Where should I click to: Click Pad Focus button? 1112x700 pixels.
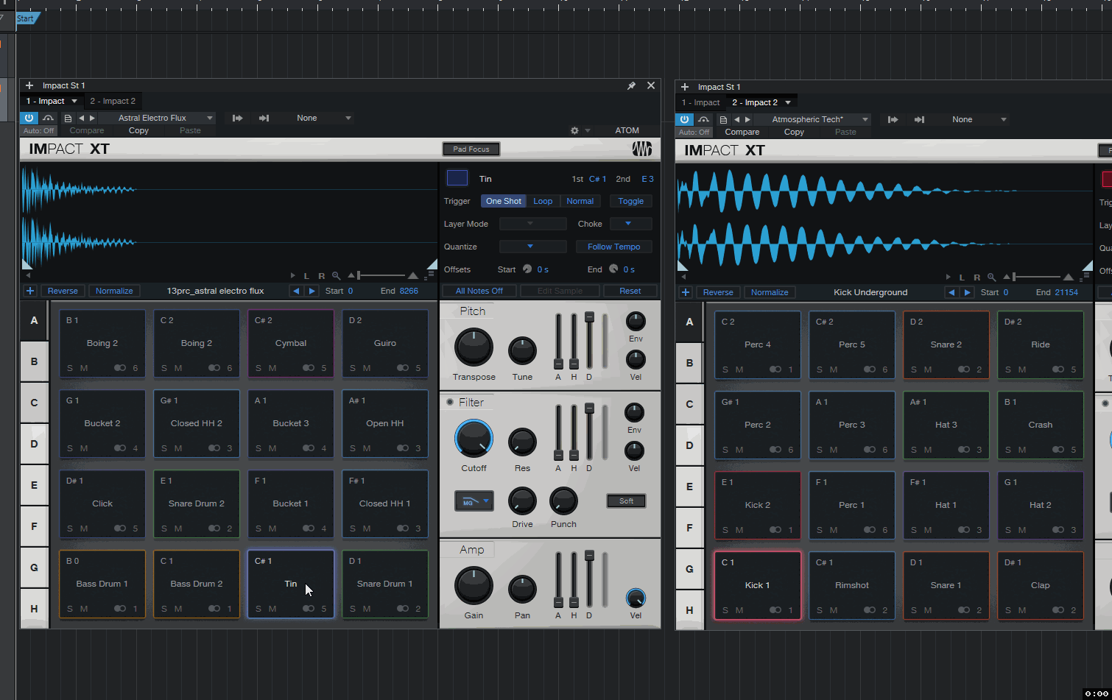click(x=471, y=149)
